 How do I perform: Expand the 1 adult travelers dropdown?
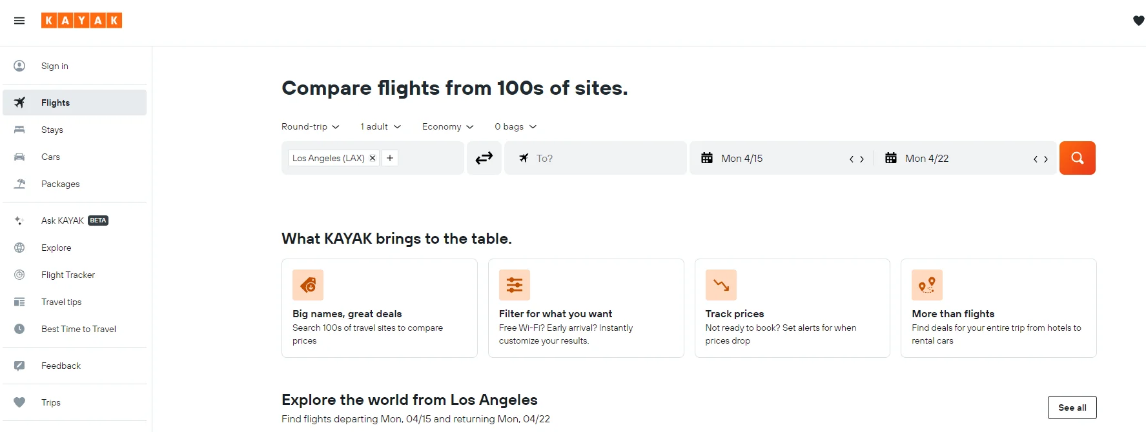tap(380, 126)
